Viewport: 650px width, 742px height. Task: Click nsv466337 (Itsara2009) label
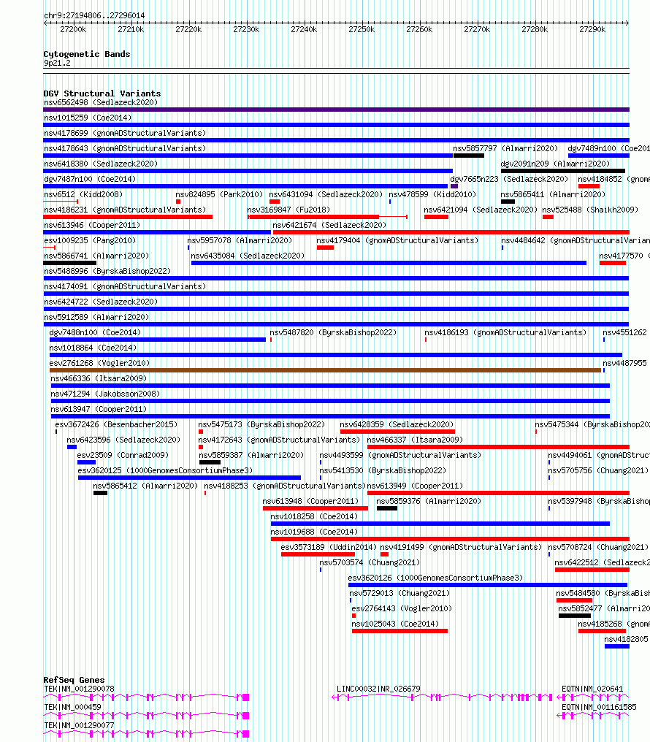tap(416, 440)
